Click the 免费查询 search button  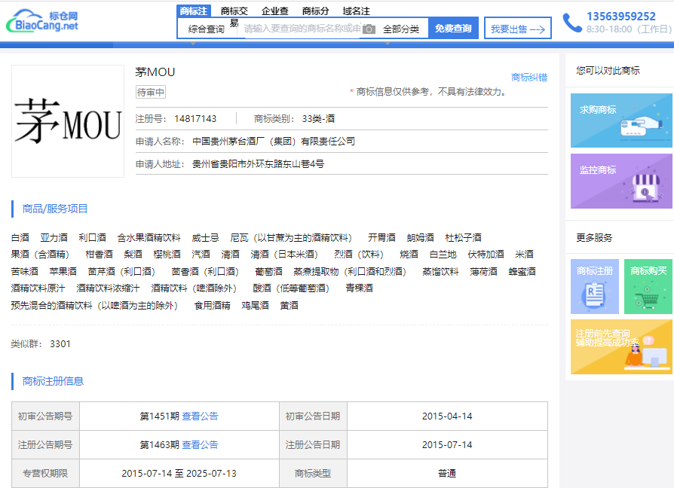[x=453, y=29]
